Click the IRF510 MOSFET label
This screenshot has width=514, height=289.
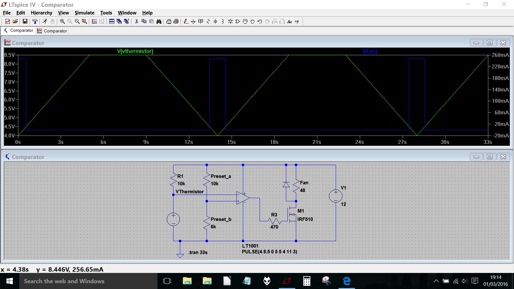(x=305, y=219)
